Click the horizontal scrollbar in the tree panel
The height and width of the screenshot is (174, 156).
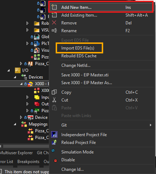click(26, 146)
